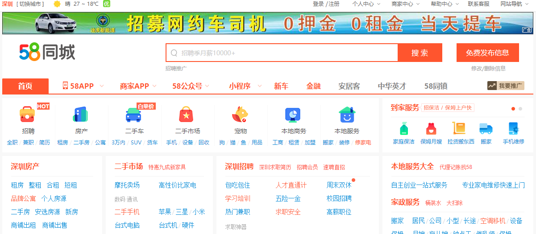Select the 拉货搬东西 service icon
The width and height of the screenshot is (536, 234).
(459, 128)
